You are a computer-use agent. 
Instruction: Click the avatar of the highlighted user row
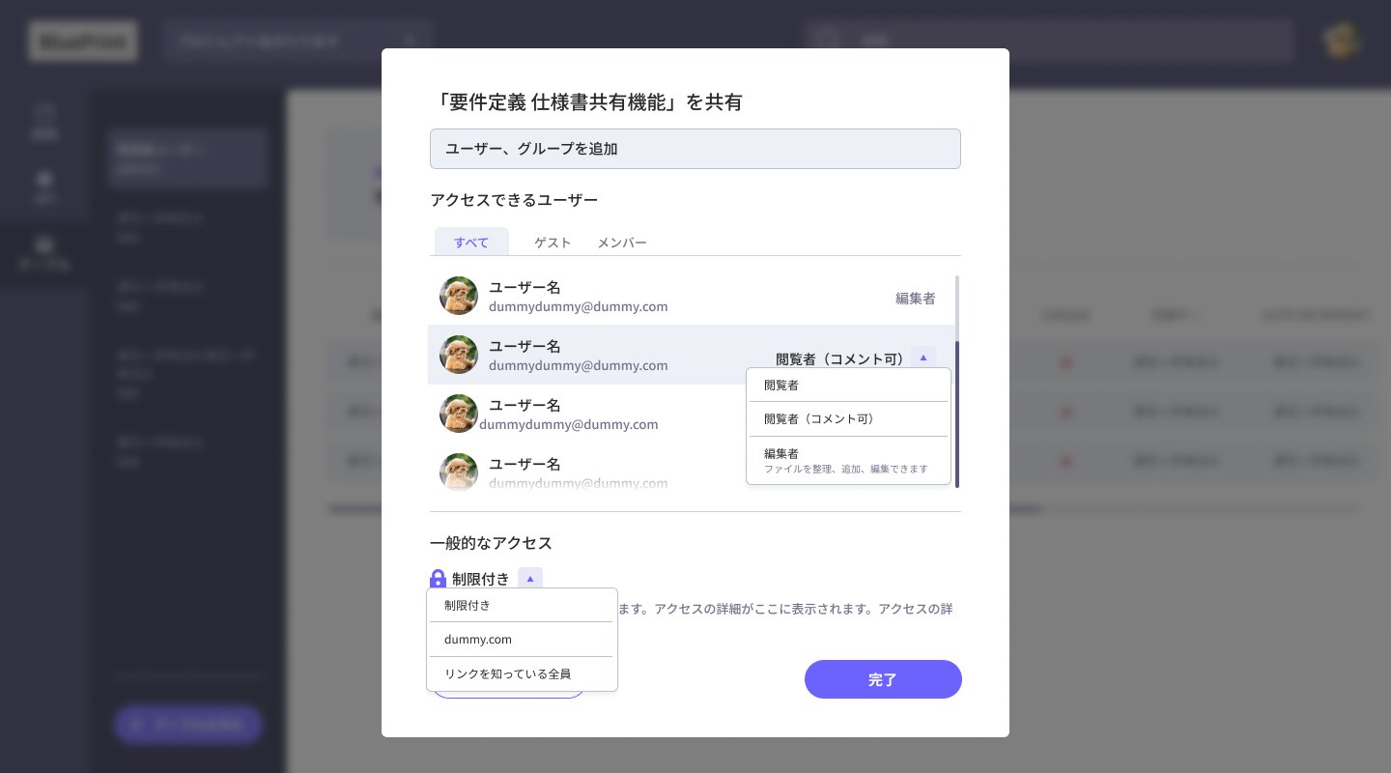pos(459,355)
